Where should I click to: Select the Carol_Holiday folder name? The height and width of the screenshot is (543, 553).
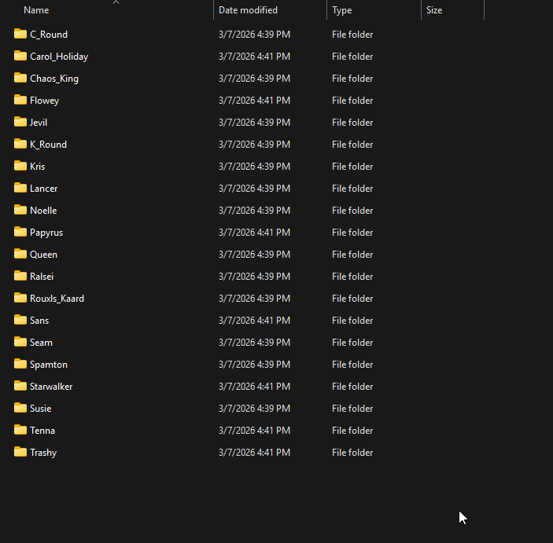pyautogui.click(x=59, y=57)
